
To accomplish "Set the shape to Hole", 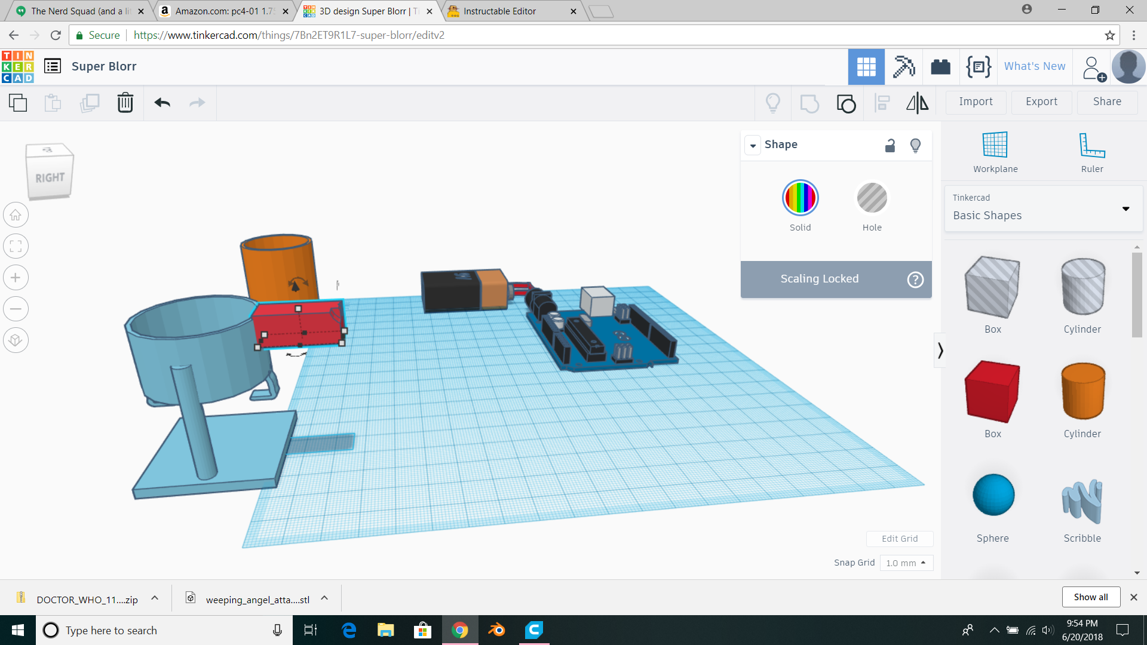I will coord(872,198).
